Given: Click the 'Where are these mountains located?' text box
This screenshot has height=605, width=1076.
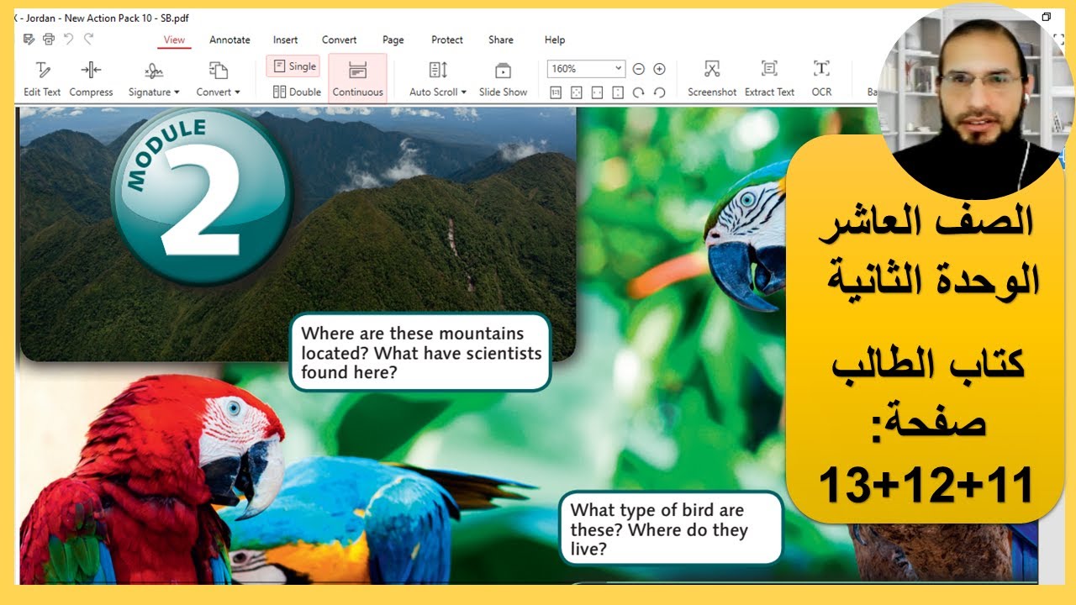Looking at the screenshot, I should point(420,353).
